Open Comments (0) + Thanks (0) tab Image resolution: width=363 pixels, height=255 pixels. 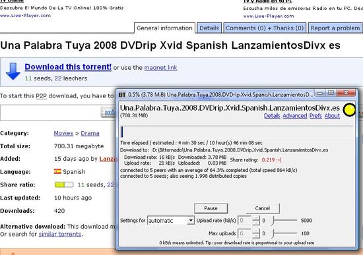pyautogui.click(x=265, y=28)
